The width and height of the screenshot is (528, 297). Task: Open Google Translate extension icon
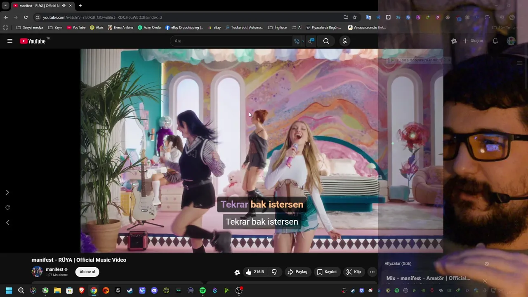pos(368,17)
